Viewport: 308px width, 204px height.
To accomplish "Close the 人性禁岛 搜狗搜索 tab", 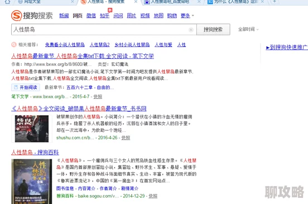I will coord(136,2).
